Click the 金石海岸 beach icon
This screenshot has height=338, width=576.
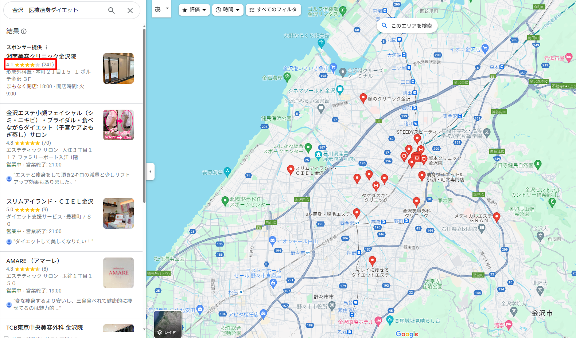[x=287, y=77]
